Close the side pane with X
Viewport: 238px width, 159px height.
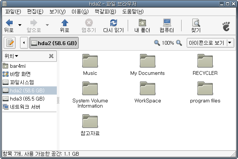pyautogui.click(x=51, y=56)
